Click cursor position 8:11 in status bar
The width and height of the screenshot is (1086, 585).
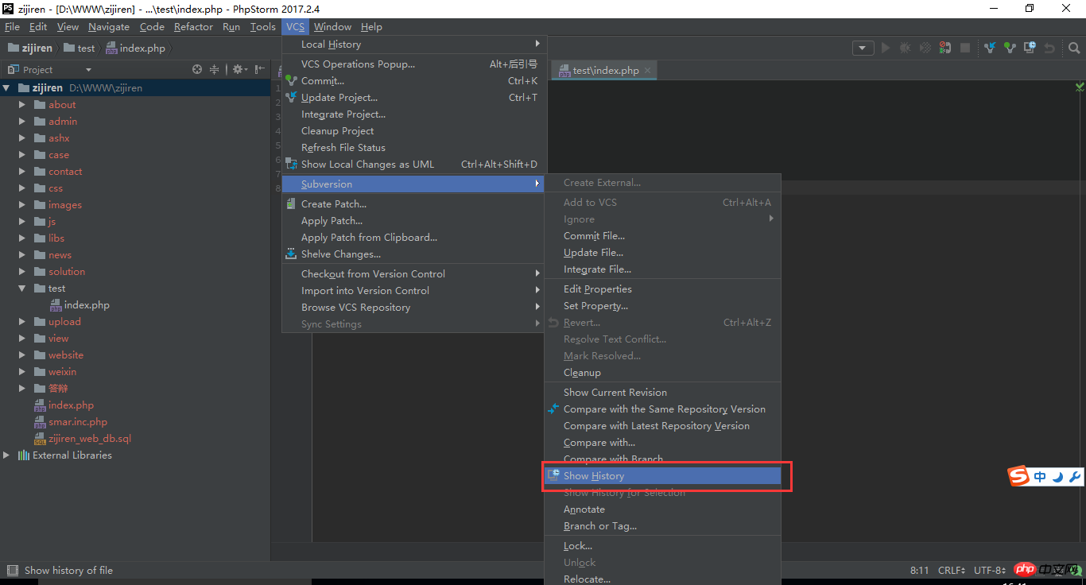(x=920, y=571)
